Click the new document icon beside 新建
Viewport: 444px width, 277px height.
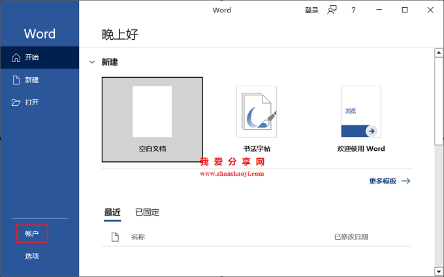[x=16, y=80]
